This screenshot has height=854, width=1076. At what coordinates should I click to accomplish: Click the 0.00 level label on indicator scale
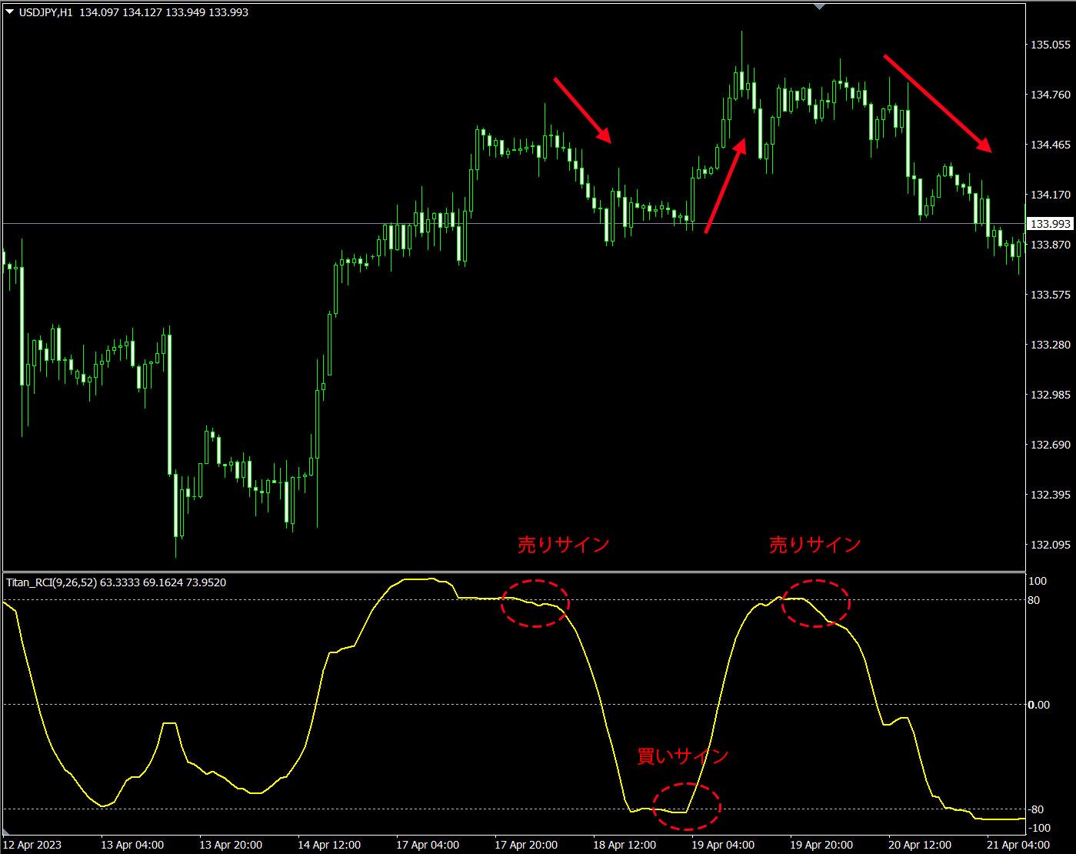(1039, 705)
